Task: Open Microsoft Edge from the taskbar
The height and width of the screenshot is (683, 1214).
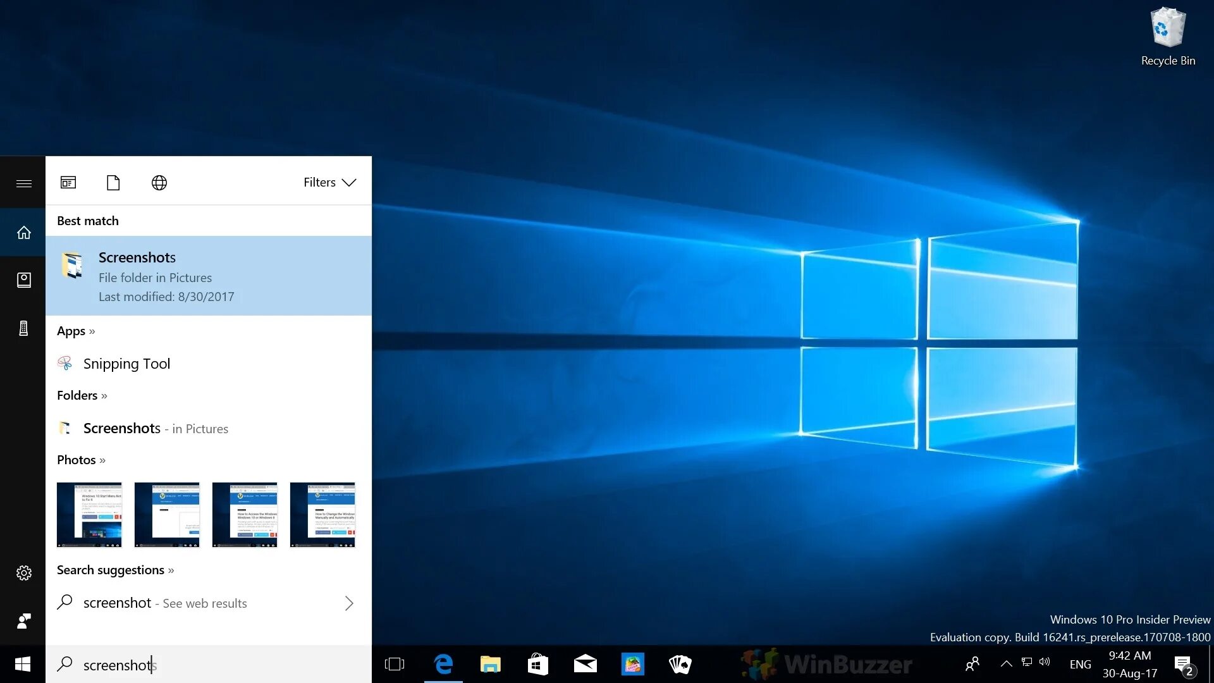Action: click(444, 664)
